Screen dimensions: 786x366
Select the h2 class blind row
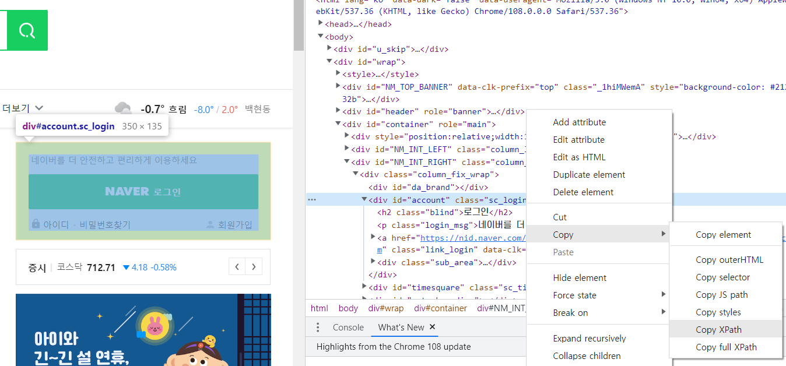click(x=445, y=212)
